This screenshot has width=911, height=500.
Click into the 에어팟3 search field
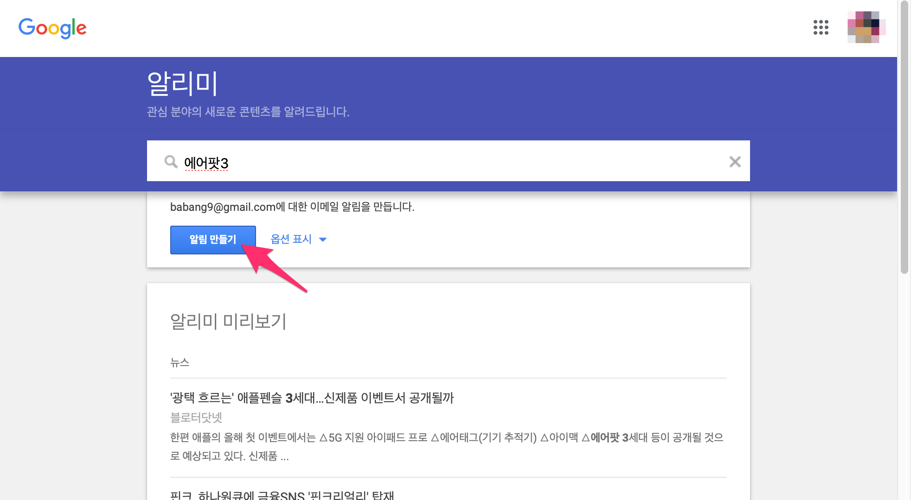448,161
